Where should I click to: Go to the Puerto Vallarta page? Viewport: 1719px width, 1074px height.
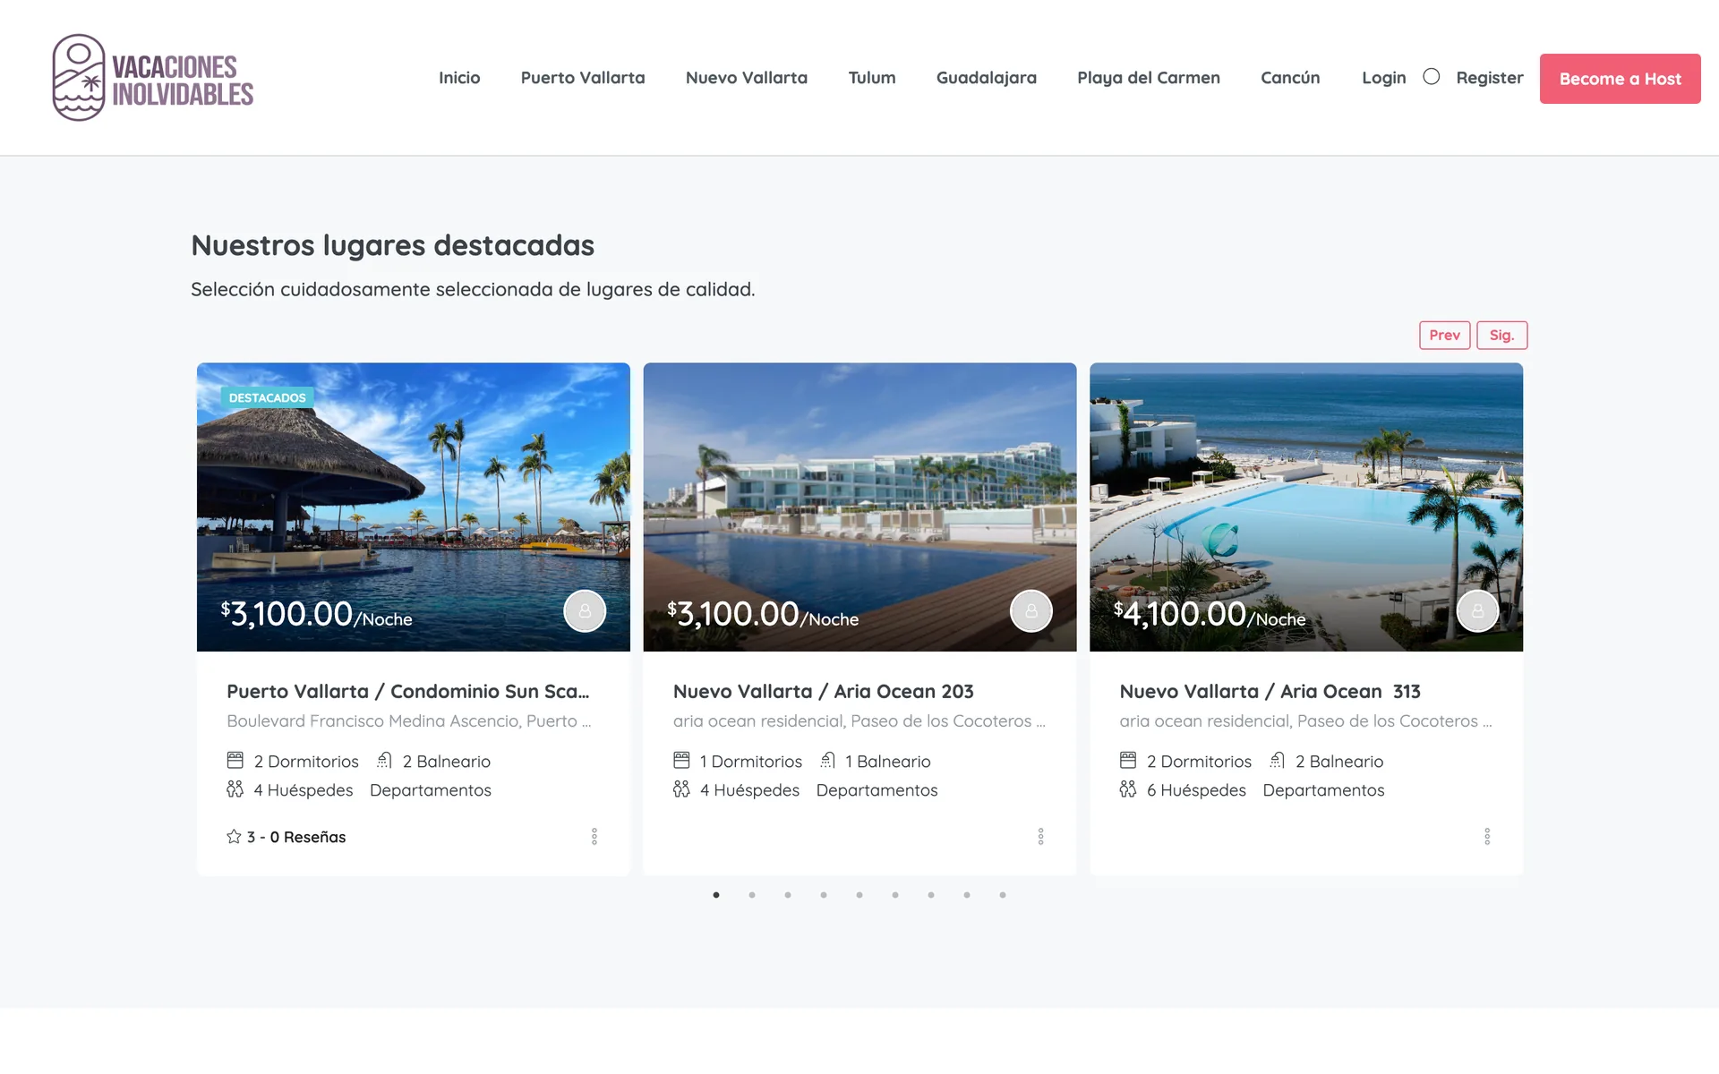click(x=583, y=78)
